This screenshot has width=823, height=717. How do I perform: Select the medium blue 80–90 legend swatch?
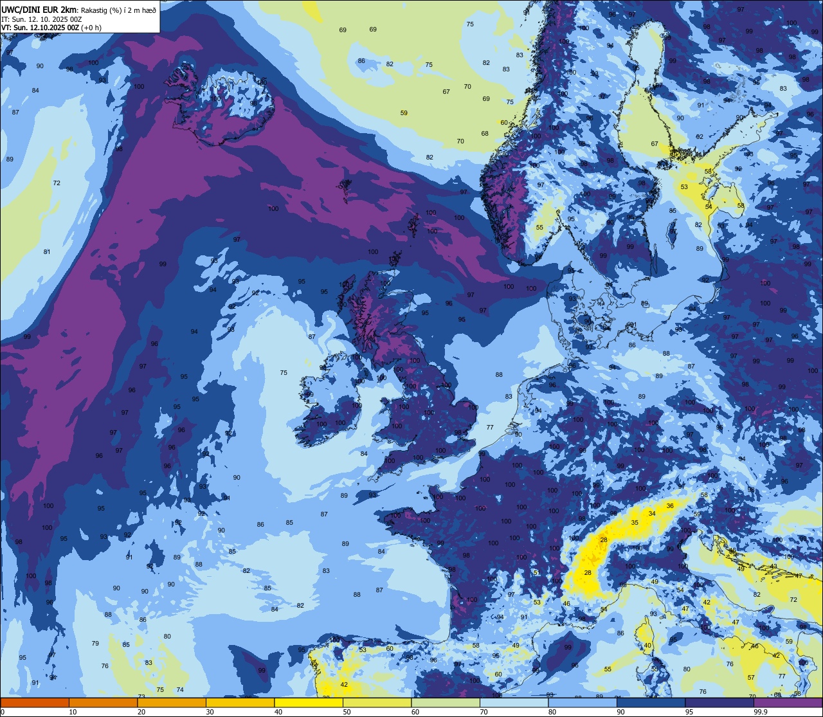pyautogui.click(x=583, y=702)
